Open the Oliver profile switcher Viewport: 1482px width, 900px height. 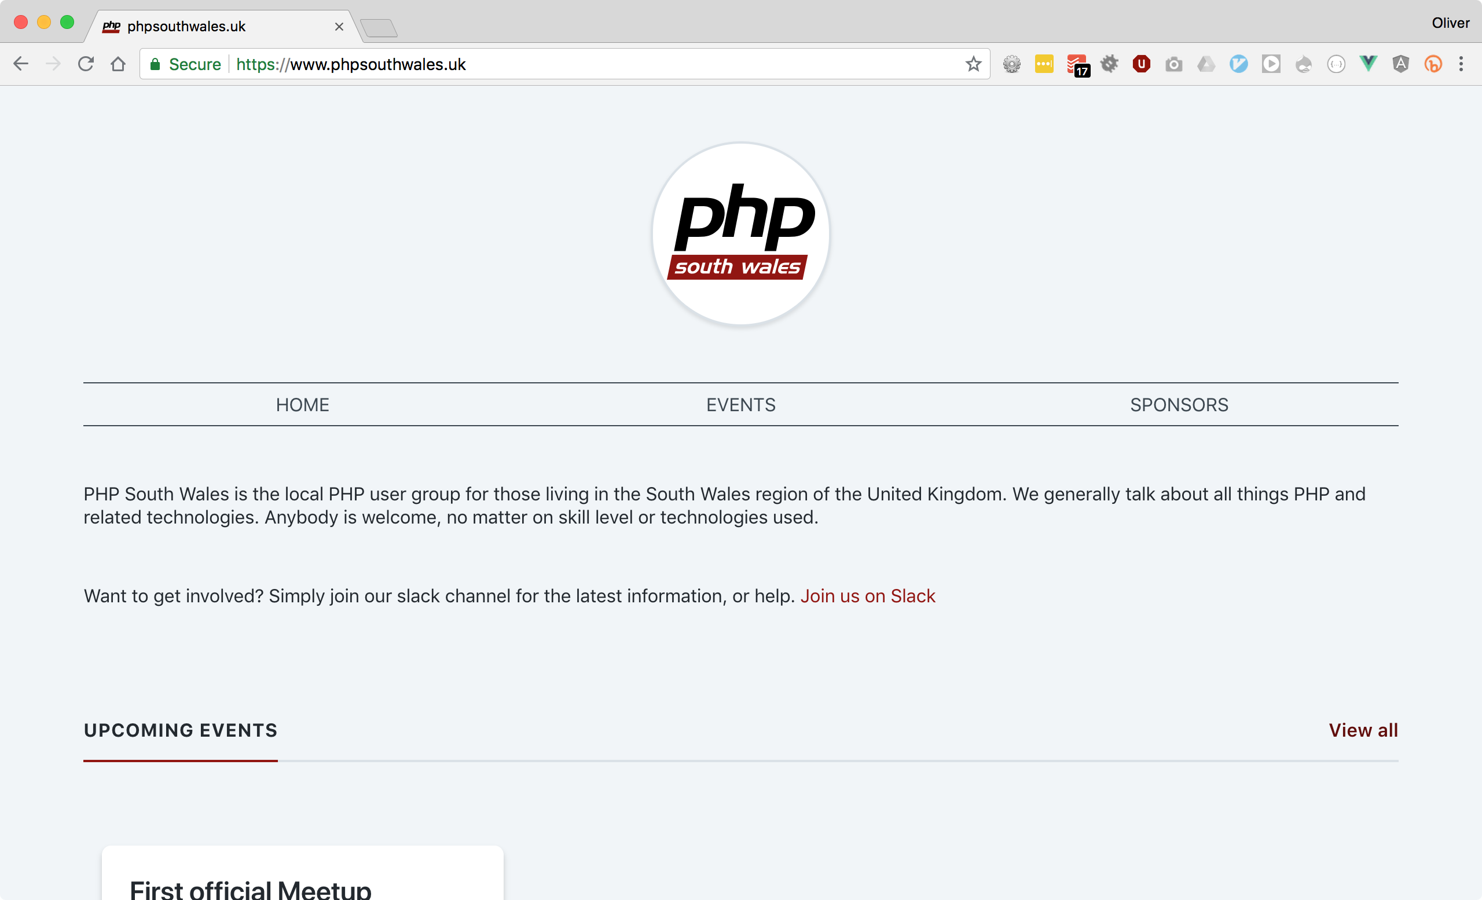pos(1450,23)
